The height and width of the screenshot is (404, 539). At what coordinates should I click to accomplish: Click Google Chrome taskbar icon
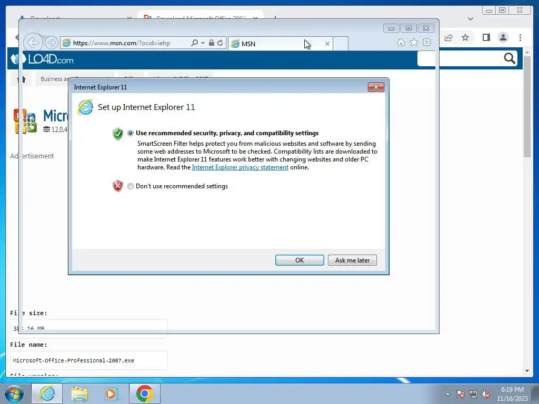(x=144, y=393)
